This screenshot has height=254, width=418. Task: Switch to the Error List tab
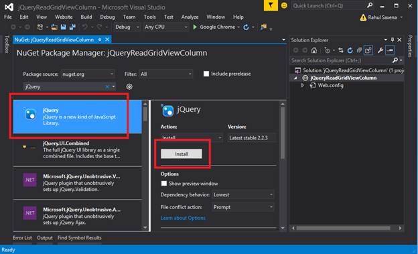coord(22,237)
